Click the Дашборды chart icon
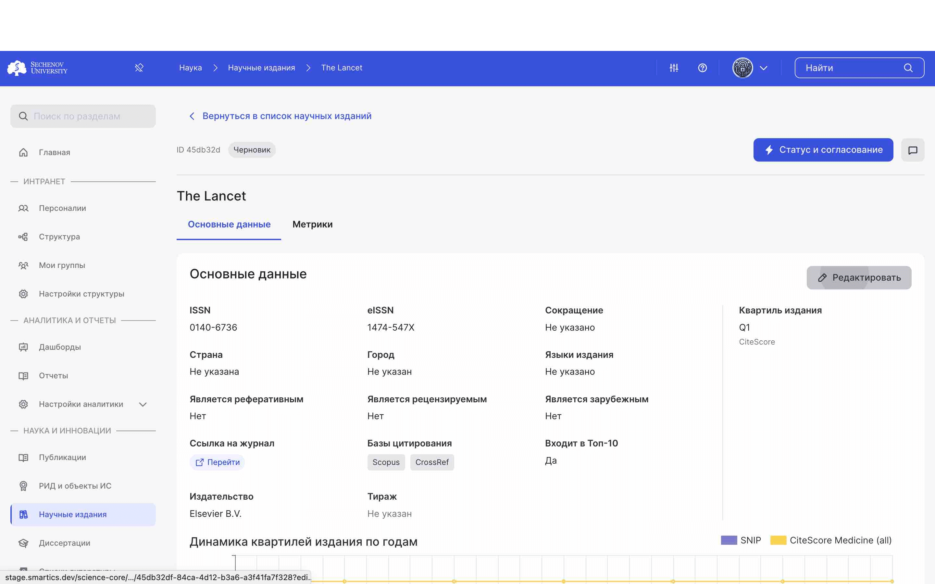 pyautogui.click(x=24, y=347)
